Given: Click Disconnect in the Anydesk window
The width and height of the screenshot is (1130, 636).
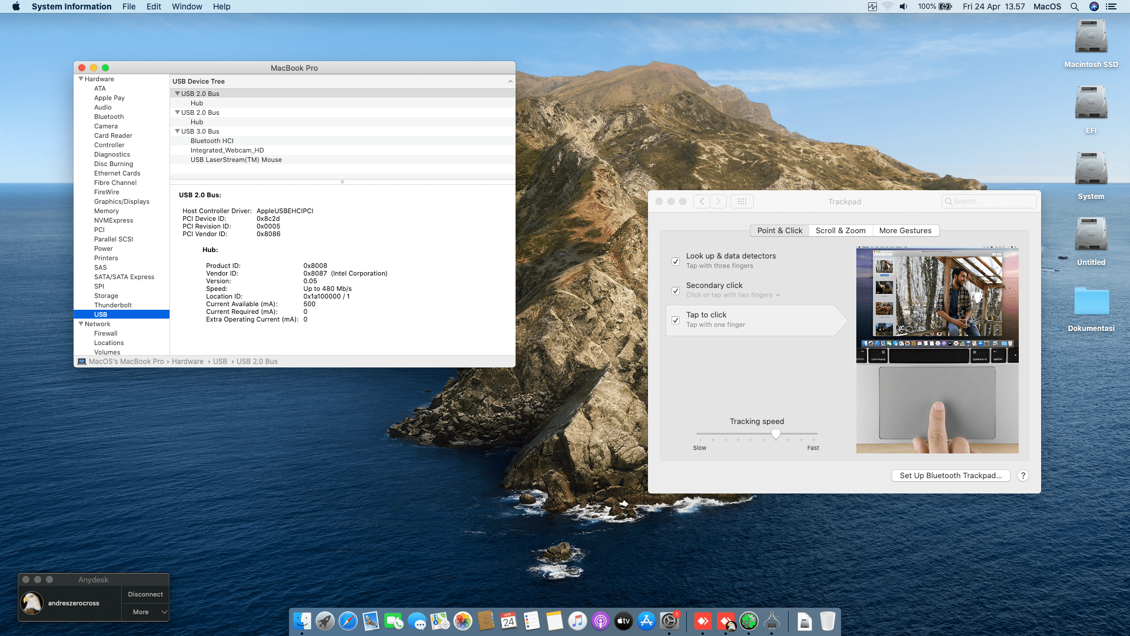Looking at the screenshot, I should [x=145, y=594].
